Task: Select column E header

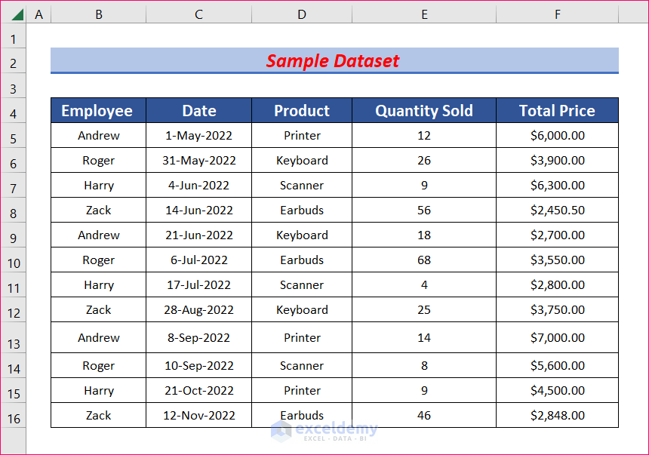Action: (424, 14)
